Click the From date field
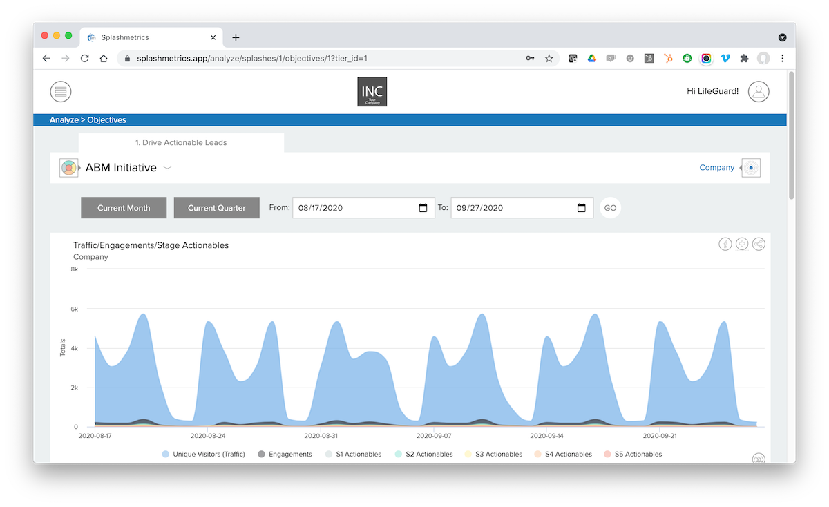 pos(364,208)
